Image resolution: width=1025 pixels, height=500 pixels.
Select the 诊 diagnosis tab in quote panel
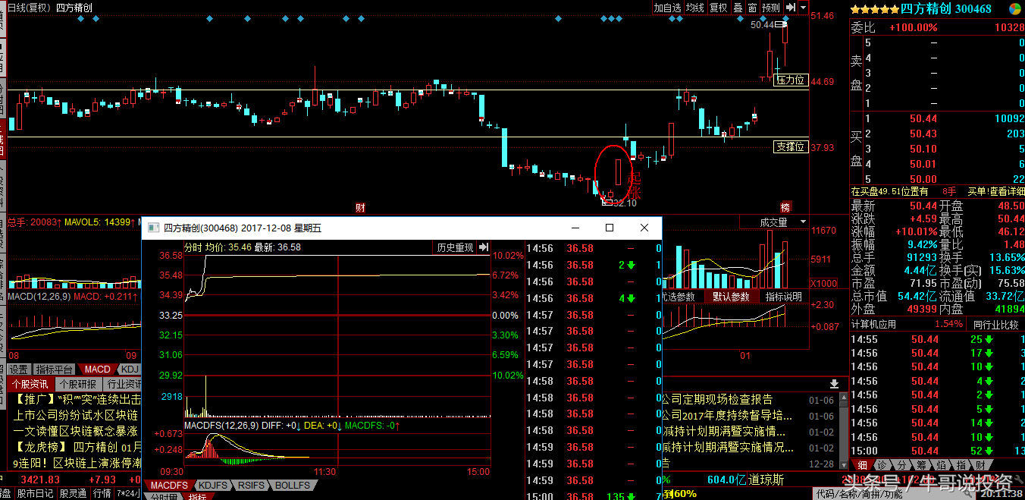881,464
